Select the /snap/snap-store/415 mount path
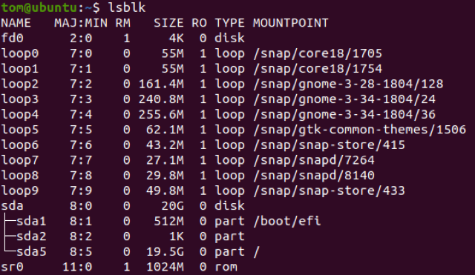Screen dimensions: 475x275 (x=329, y=145)
